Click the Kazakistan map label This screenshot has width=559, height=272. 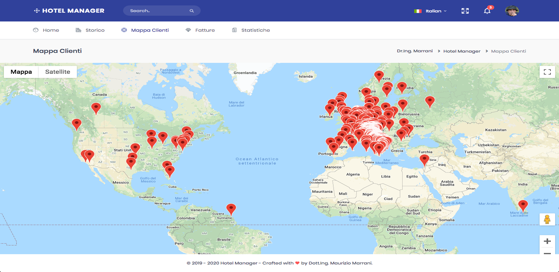pyautogui.click(x=496, y=130)
